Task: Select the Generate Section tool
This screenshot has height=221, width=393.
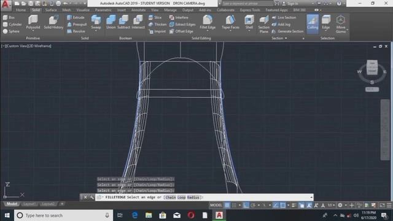Action: click(x=288, y=31)
